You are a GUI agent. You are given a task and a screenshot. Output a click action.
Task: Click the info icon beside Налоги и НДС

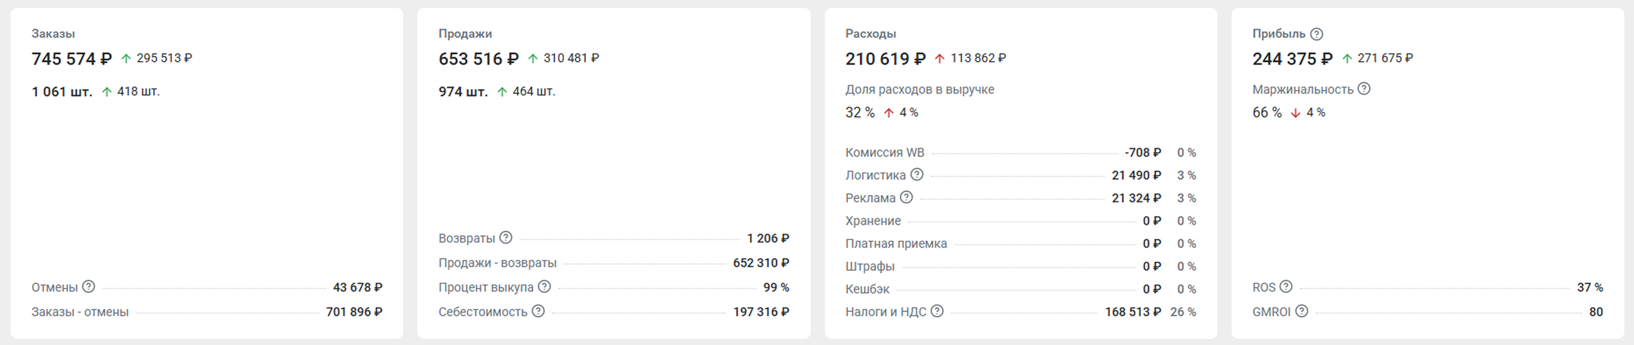pos(937,311)
